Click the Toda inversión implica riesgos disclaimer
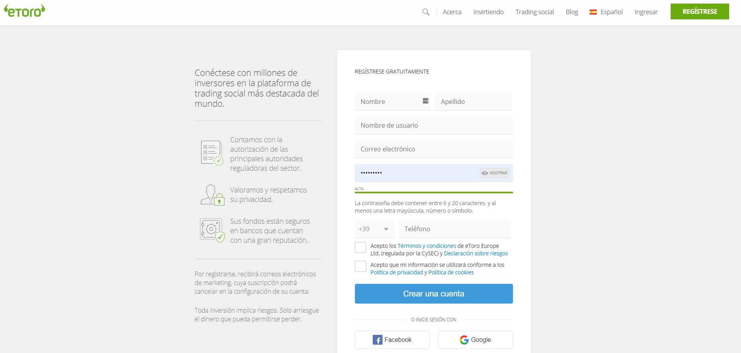This screenshot has height=353, width=741. [x=256, y=315]
